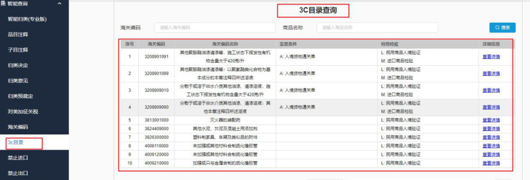The height and width of the screenshot is (180, 530).
Task: Open 查看详情 for code 3208909010
Action: coord(491,91)
